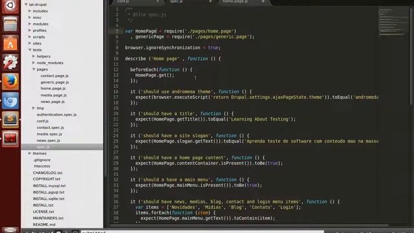414x233 pixels.
Task: Open home.page.js in sidebar
Action: click(x=53, y=89)
